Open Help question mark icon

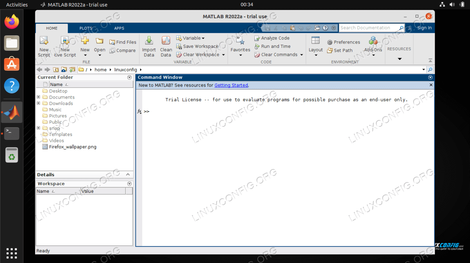click(325, 28)
